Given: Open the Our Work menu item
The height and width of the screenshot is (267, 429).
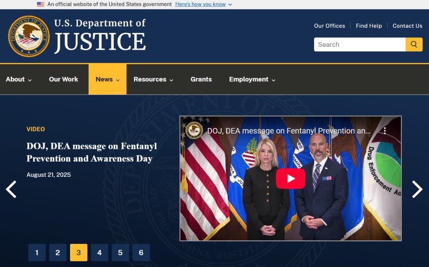Looking at the screenshot, I should (64, 79).
